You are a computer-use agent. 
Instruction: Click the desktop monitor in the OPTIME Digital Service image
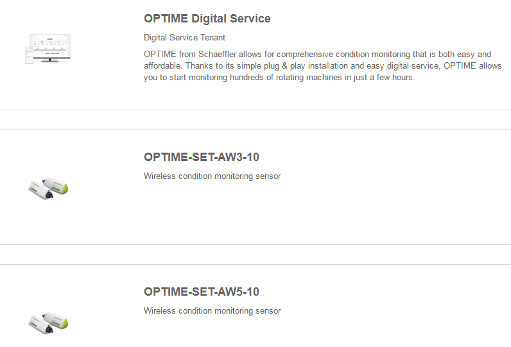[x=51, y=47]
